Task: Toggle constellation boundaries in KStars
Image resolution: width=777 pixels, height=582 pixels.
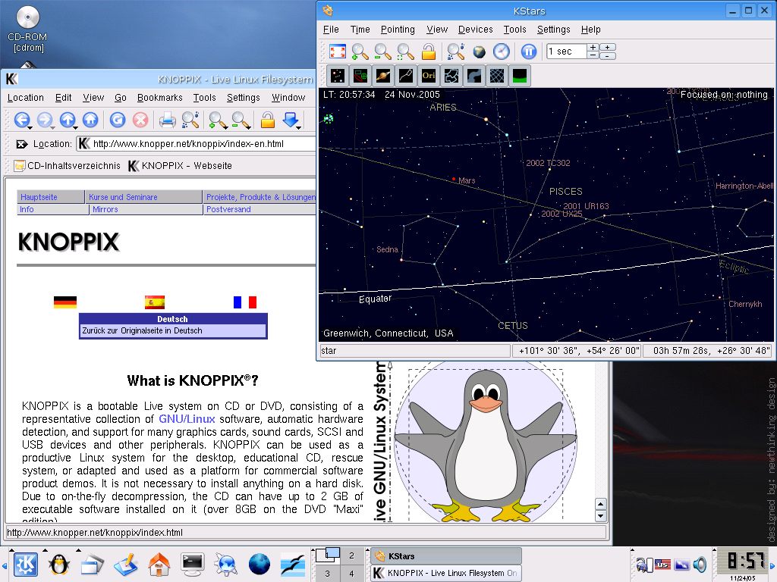Action: [x=451, y=76]
